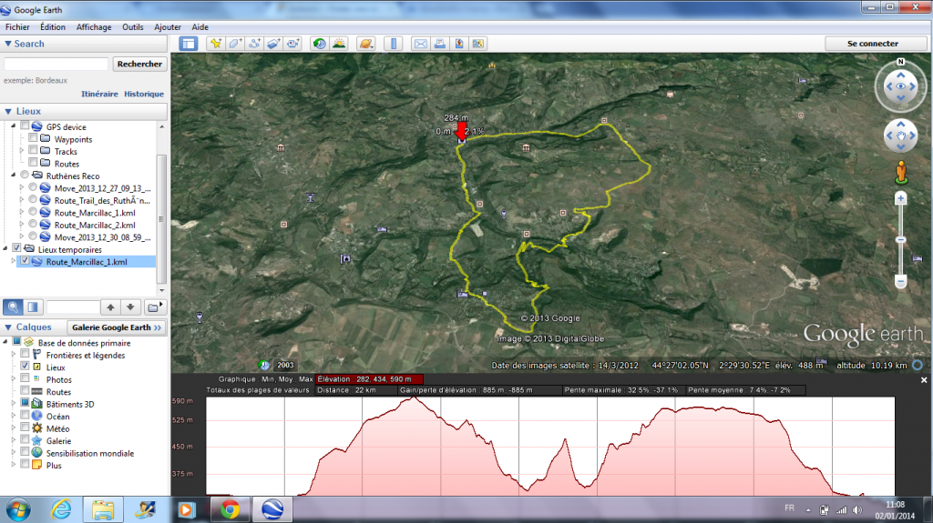Open File Explorer from the taskbar

pos(103,509)
